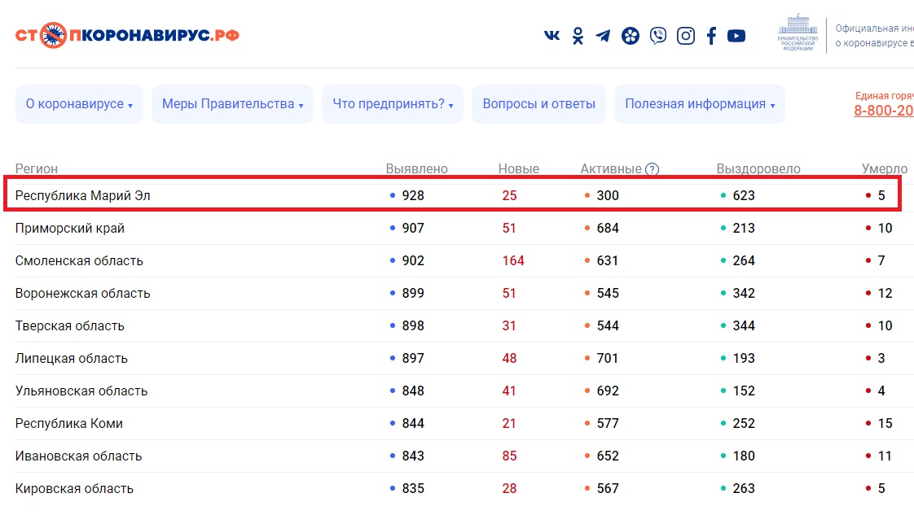Click the Odnoklassniki icon
Viewport: 914px width, 515px height.
578,36
